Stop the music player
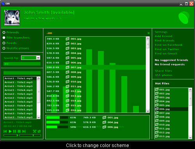This screenshot has width=195, height=149. [19, 131]
